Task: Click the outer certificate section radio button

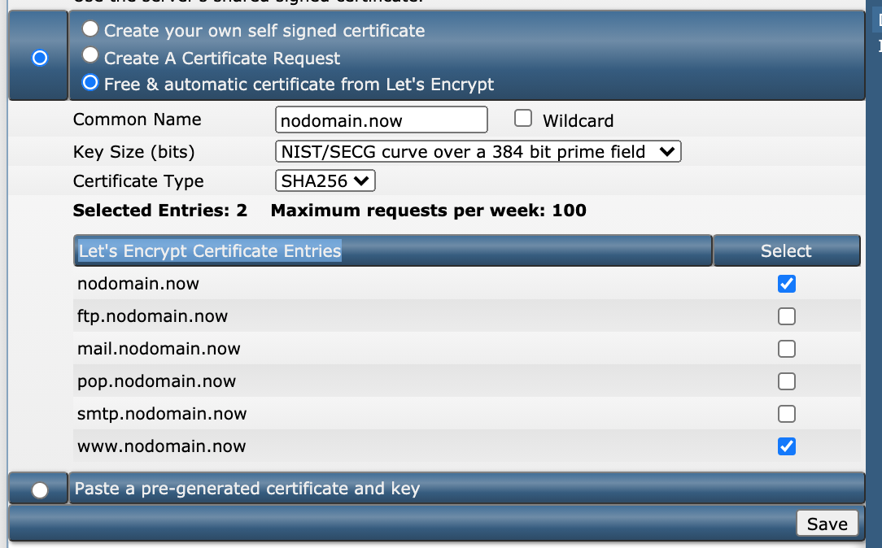Action: pyautogui.click(x=39, y=59)
